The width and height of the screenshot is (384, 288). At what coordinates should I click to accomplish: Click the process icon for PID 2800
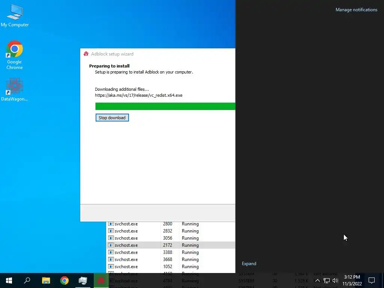(x=111, y=224)
